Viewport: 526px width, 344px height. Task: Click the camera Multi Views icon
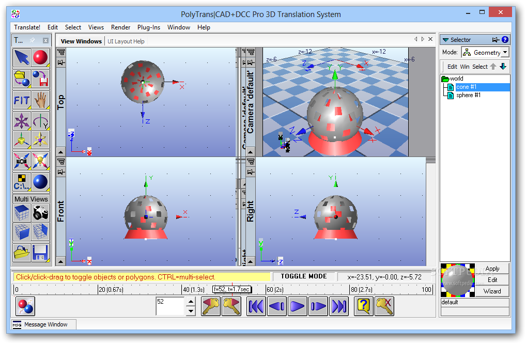click(x=41, y=213)
